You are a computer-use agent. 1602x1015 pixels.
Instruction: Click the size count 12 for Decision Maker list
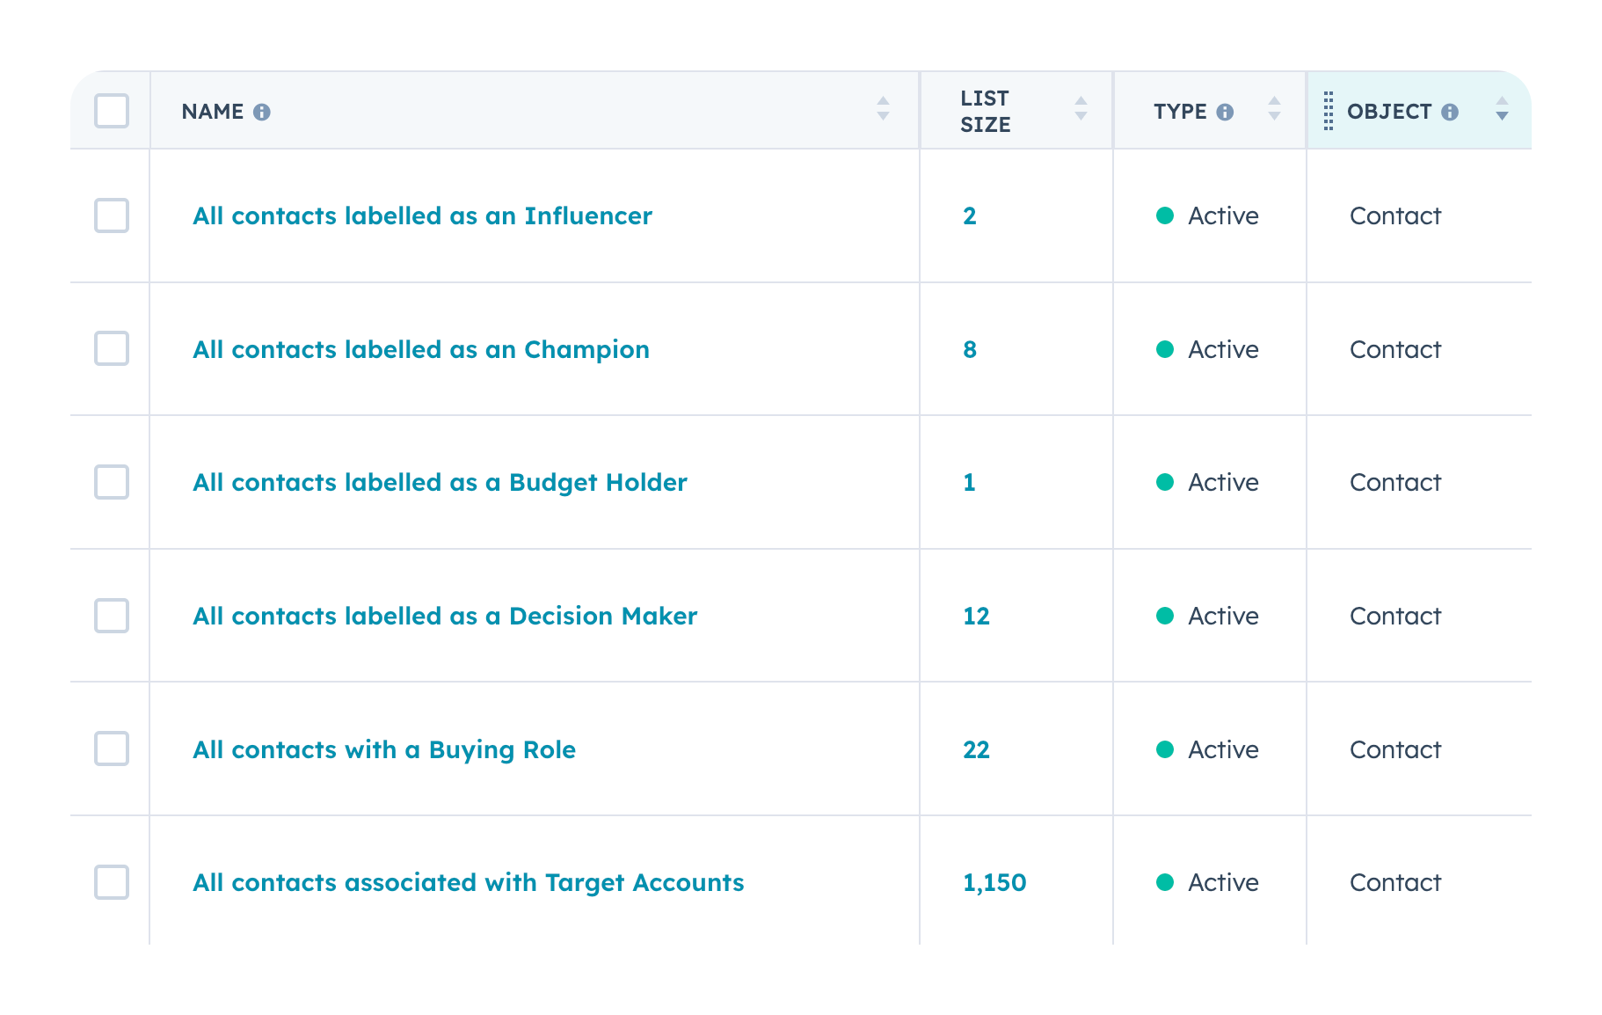[x=975, y=616]
